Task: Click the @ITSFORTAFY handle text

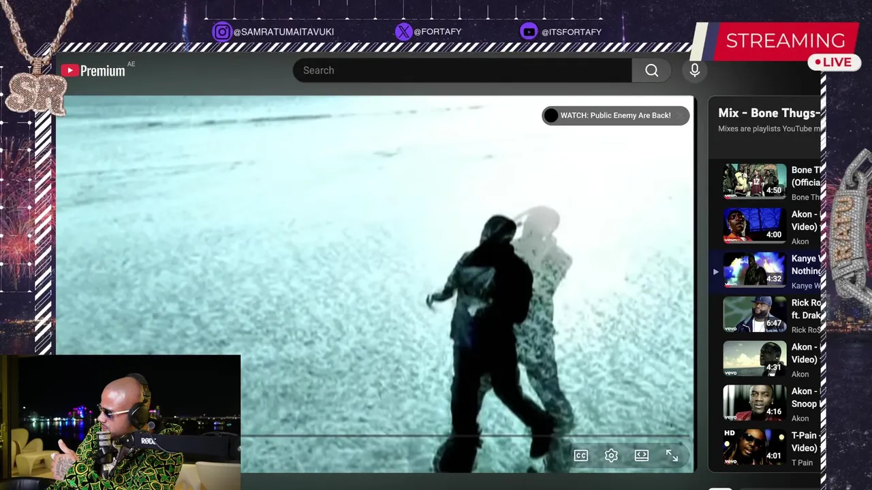Action: (572, 32)
